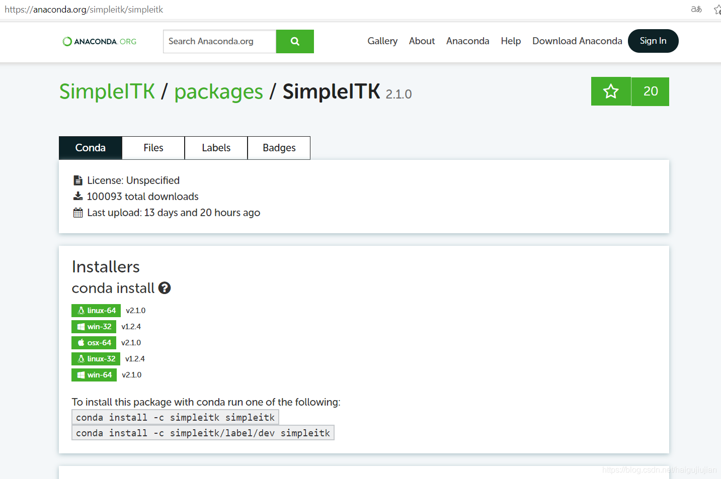Image resolution: width=721 pixels, height=479 pixels.
Task: Click the Search Anaconda.org input field
Action: click(219, 41)
